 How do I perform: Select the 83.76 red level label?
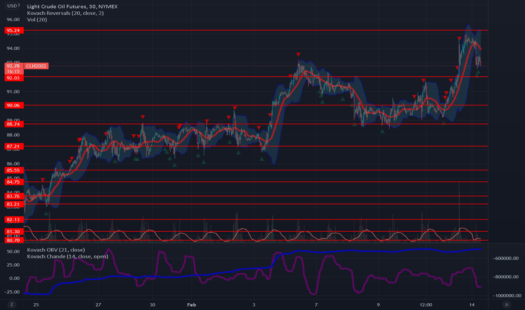tap(13, 196)
